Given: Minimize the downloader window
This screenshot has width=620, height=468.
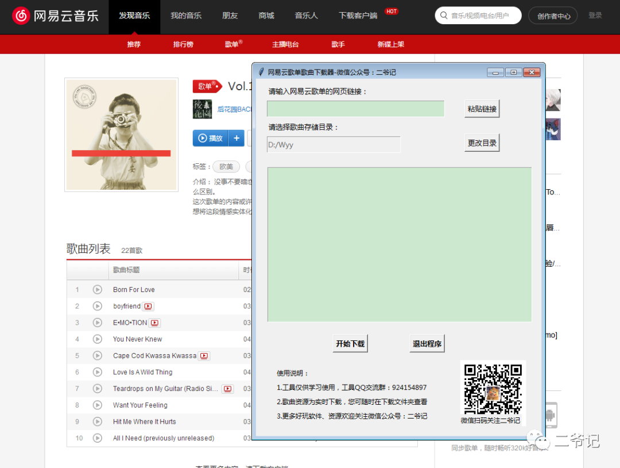Looking at the screenshot, I should point(495,72).
